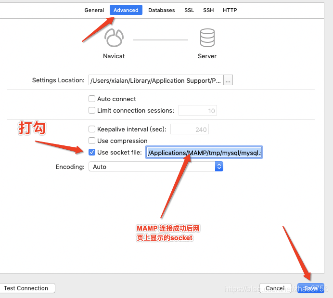333x298 pixels.
Task: Click the Test Connection button
Action: pos(27,288)
